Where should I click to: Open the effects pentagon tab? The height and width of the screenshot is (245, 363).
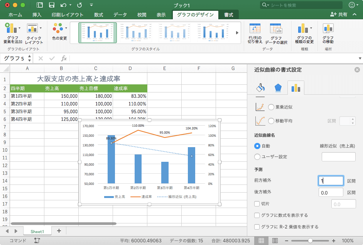(x=278, y=87)
